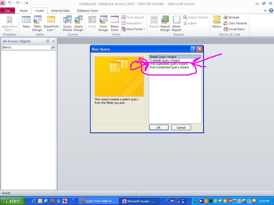Select Simple Query Wizard in the list
This screenshot has width=274, height=205.
175,57
